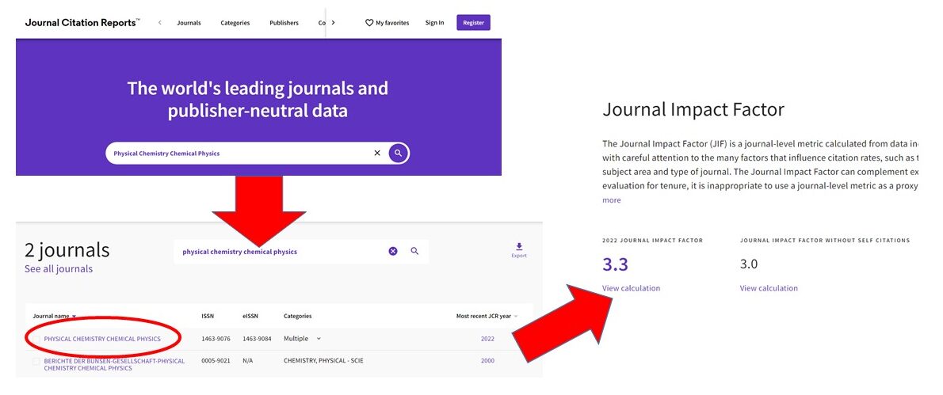Open the Journals menu
This screenshot has height=395, width=943.
189,23
